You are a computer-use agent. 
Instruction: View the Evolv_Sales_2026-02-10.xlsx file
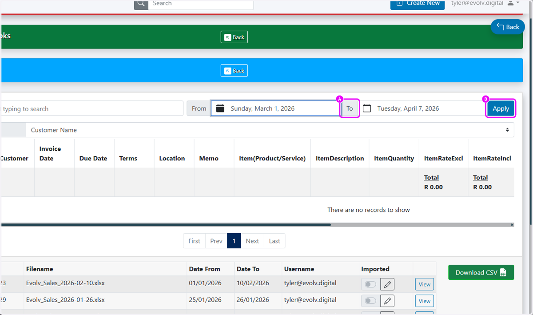point(425,284)
